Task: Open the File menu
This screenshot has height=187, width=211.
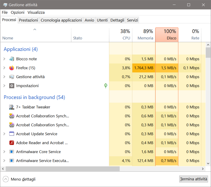Action: pyautogui.click(x=5, y=12)
